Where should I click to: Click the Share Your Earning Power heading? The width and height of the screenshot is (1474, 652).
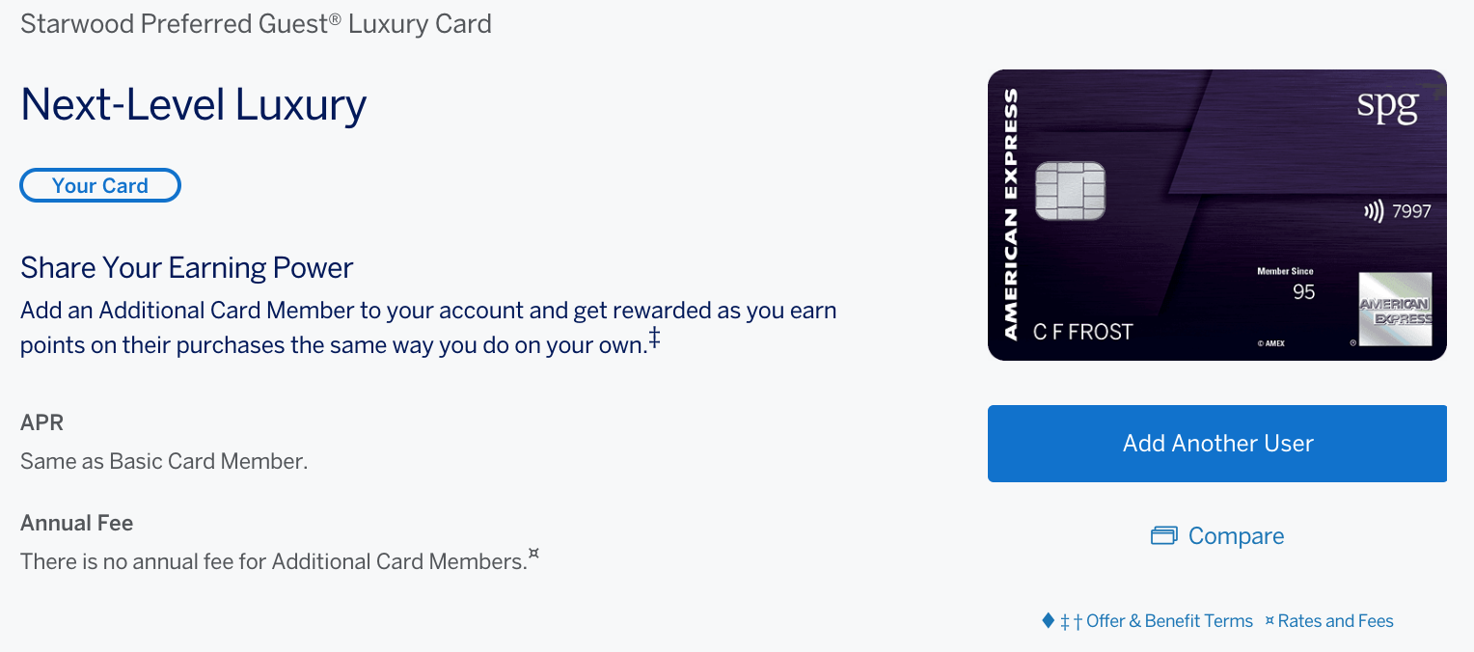click(x=187, y=267)
